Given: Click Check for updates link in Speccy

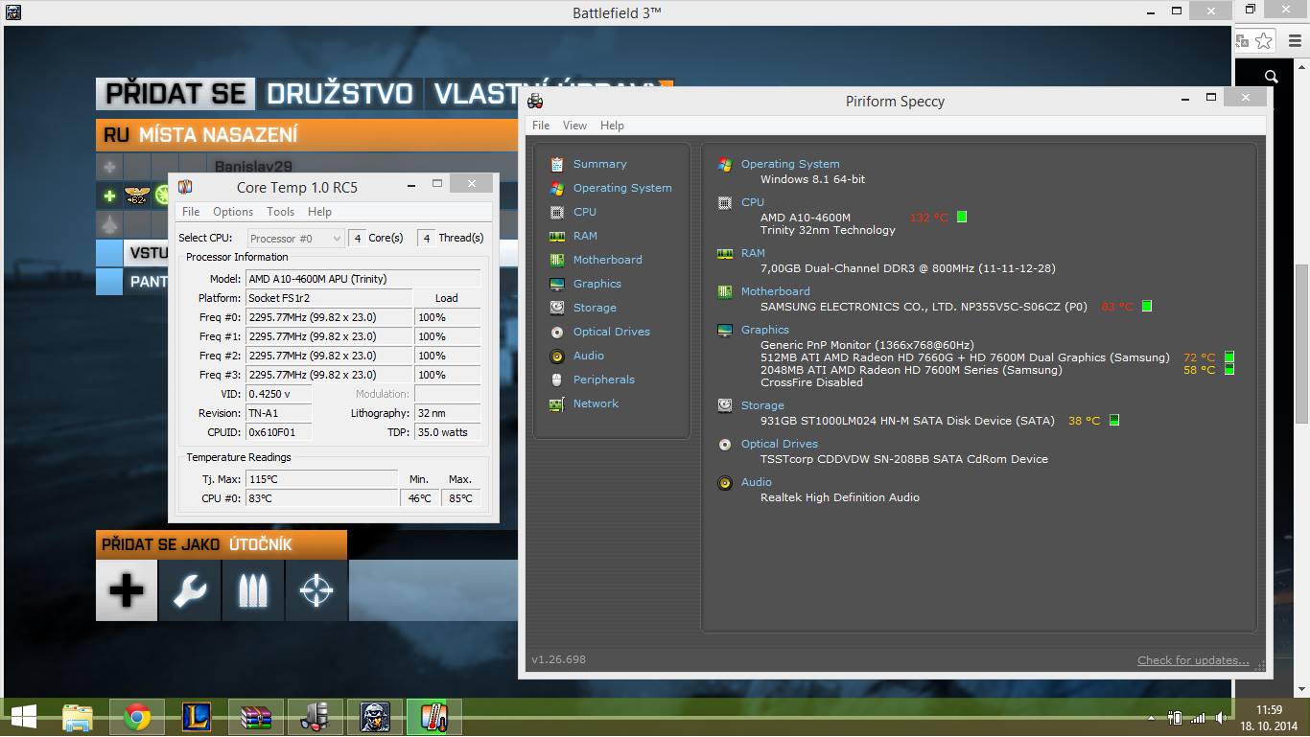Looking at the screenshot, I should click(1193, 659).
